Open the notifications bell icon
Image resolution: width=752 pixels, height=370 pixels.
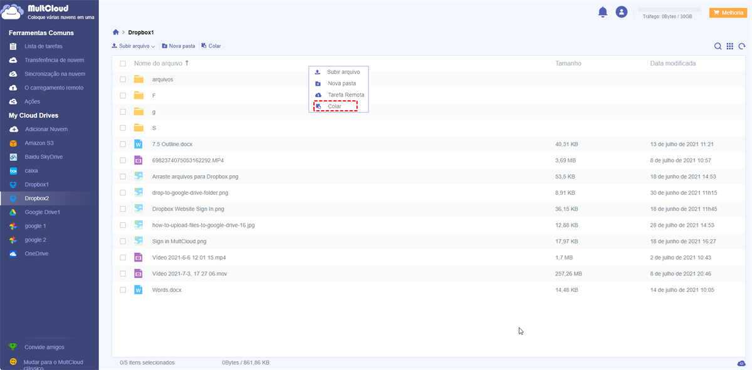coord(603,12)
